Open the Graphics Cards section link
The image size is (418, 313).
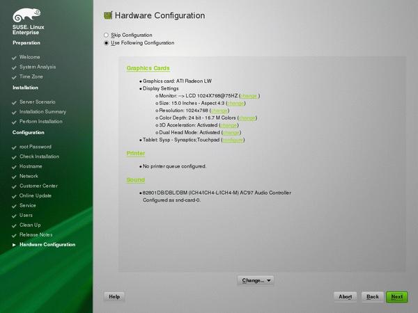pos(148,68)
